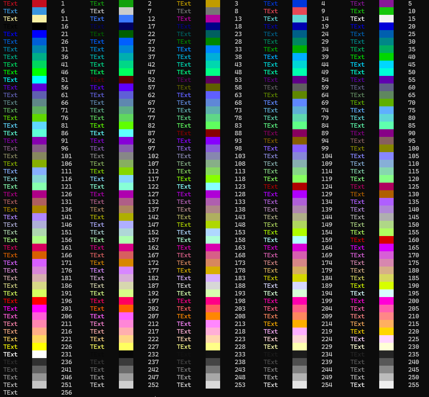The image size is (429, 397).
Task: Click the bright green swatch numbered 46
Action: (39, 72)
